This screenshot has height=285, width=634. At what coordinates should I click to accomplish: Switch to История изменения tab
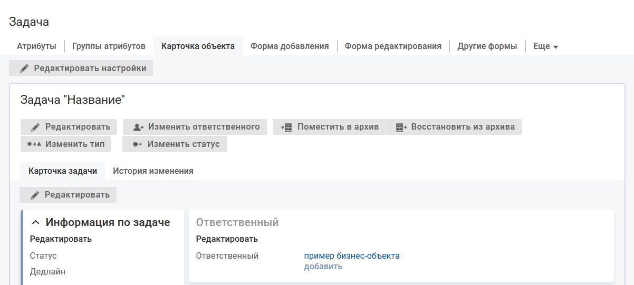point(153,171)
